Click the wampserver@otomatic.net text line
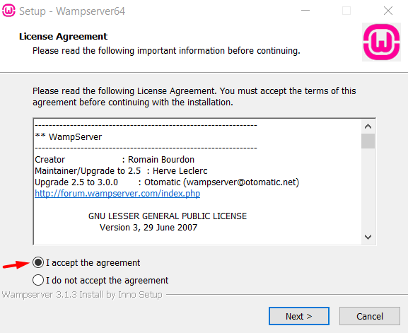This screenshot has width=408, height=333. click(167, 182)
